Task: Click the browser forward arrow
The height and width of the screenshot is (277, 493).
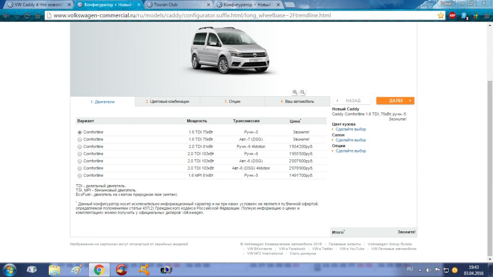Action: click(17, 15)
